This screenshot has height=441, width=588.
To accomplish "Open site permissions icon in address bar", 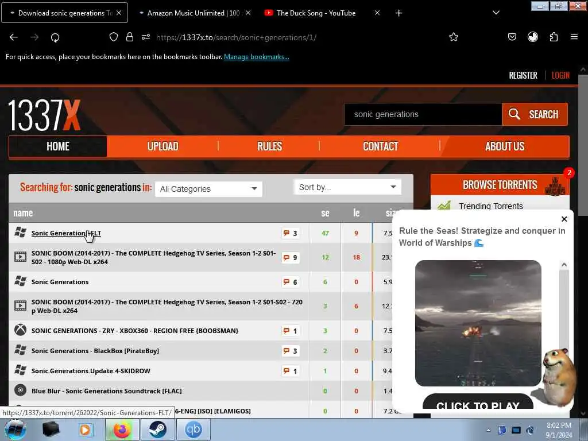I will tap(146, 37).
